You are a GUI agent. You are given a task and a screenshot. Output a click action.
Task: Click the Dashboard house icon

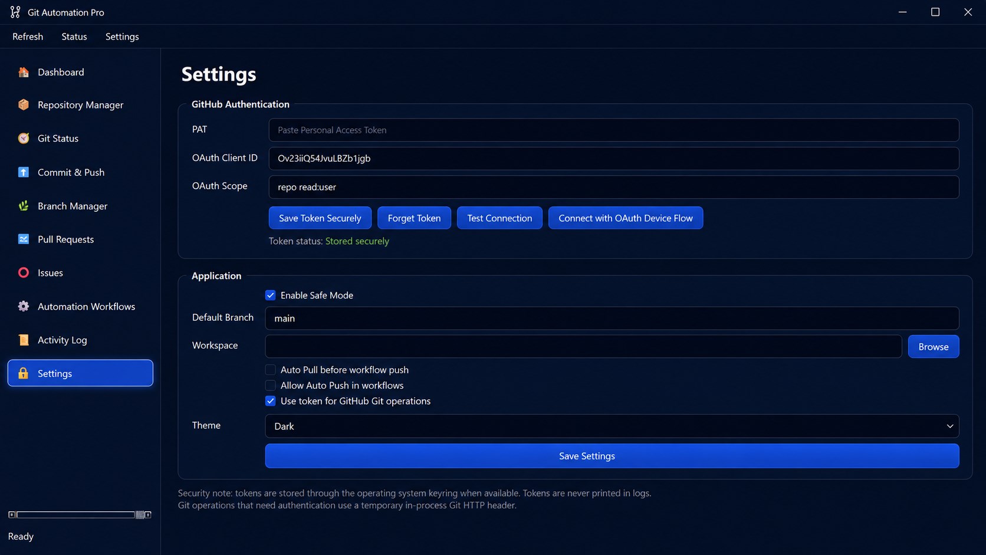click(x=24, y=72)
